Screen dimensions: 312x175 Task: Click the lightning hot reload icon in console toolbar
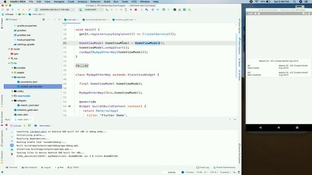coord(24,126)
